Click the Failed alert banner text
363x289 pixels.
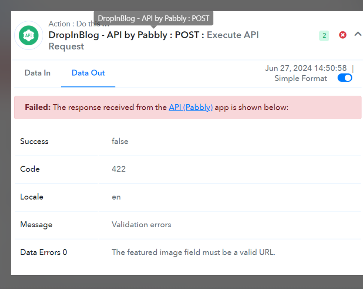tap(156, 107)
